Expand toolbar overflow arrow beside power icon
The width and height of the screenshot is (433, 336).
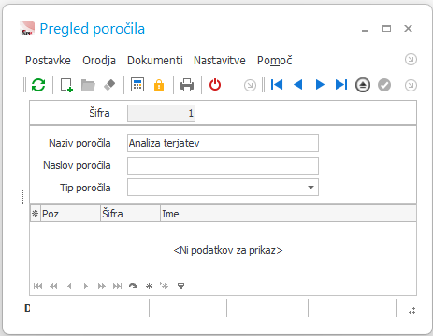(x=250, y=85)
